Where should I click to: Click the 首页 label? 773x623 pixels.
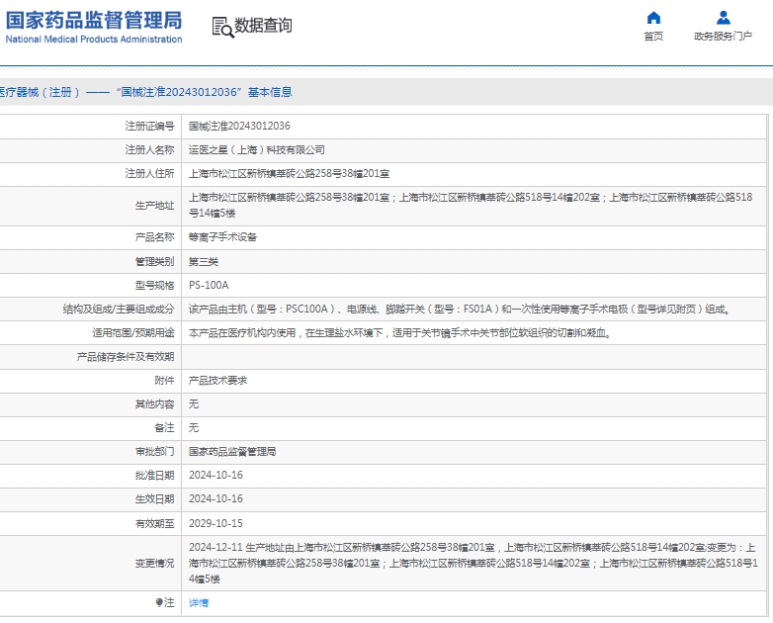click(653, 36)
